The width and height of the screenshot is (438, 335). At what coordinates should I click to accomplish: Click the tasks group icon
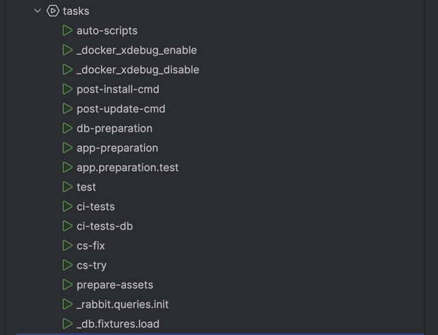pyautogui.click(x=53, y=11)
